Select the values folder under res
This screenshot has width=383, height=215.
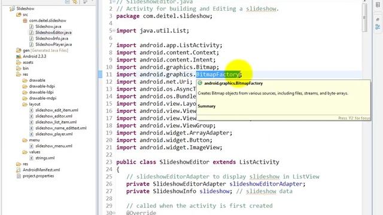(35, 152)
